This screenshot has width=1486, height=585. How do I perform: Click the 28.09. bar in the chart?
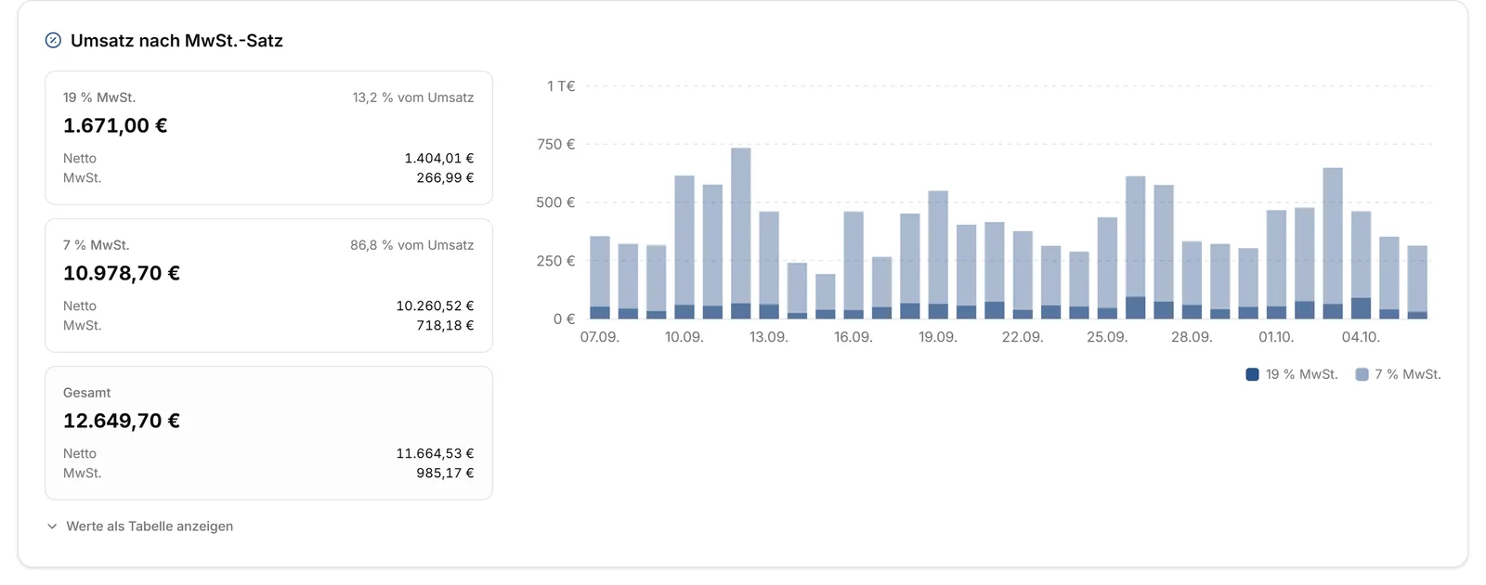click(x=1192, y=280)
